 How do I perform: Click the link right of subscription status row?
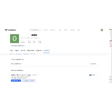[93, 64]
